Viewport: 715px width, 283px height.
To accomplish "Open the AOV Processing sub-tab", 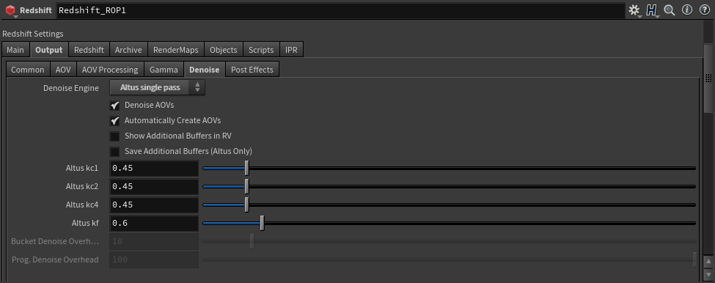I will click(x=110, y=69).
